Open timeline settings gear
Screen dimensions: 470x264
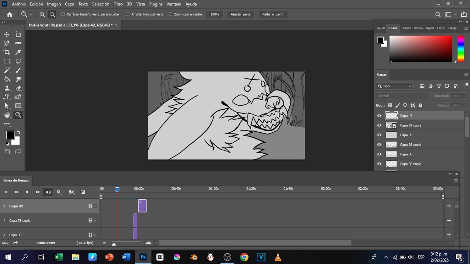pyautogui.click(x=59, y=192)
